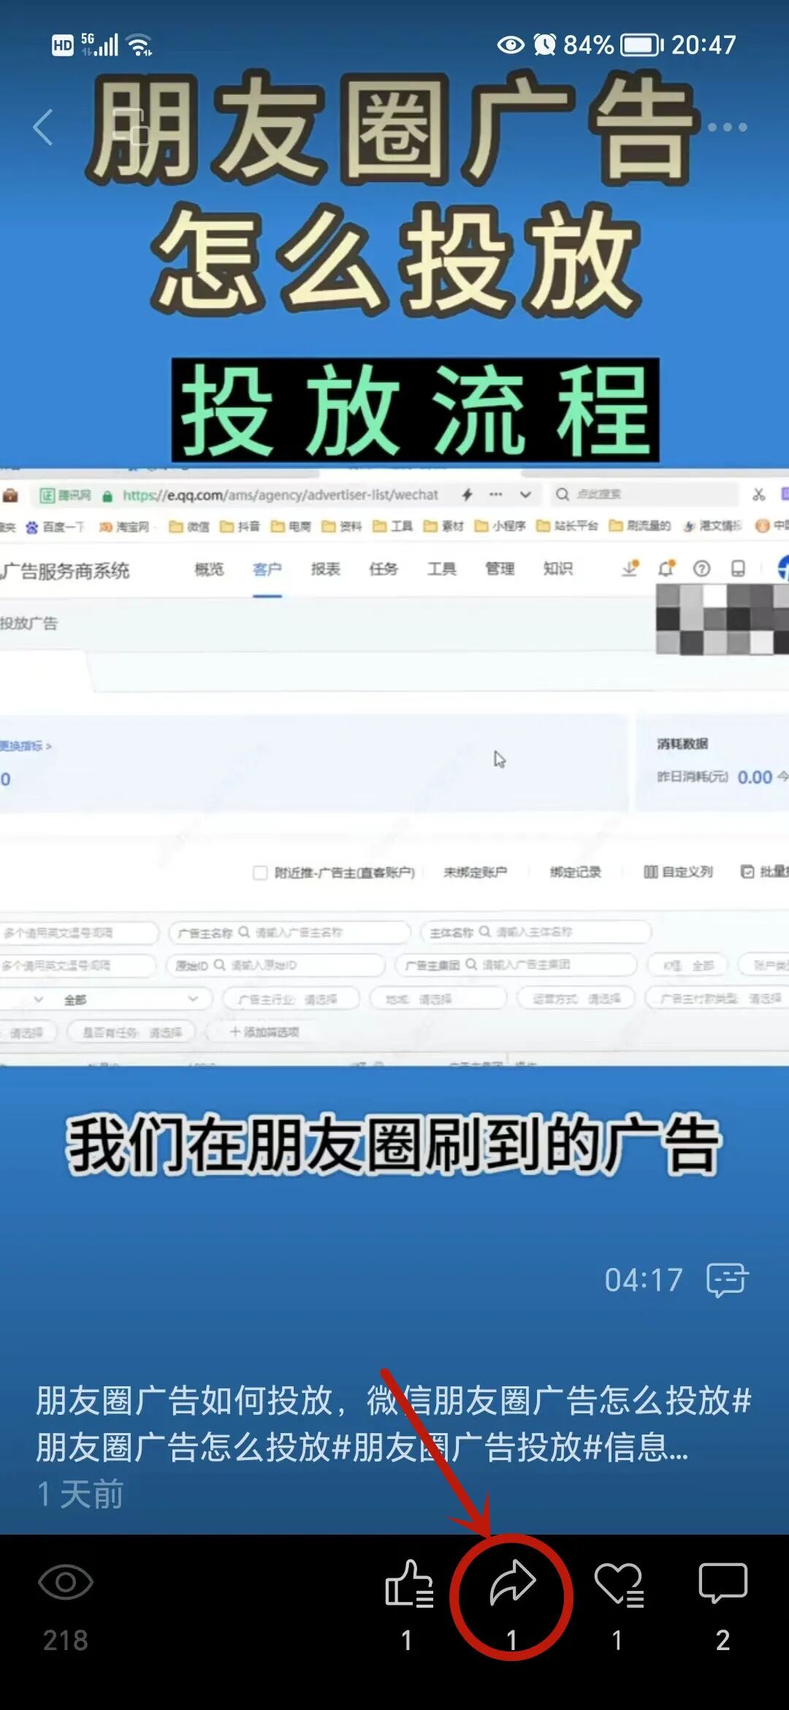
Task: Open the 站长平台 bookmark folder
Action: [568, 526]
